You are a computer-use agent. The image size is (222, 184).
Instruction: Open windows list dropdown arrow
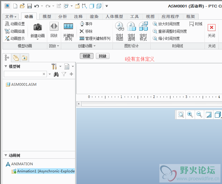72,6
